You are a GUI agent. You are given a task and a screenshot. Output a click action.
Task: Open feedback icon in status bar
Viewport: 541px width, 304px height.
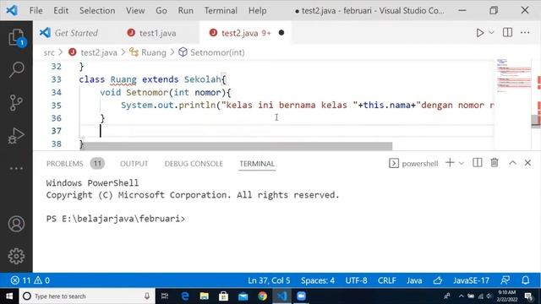(x=505, y=280)
